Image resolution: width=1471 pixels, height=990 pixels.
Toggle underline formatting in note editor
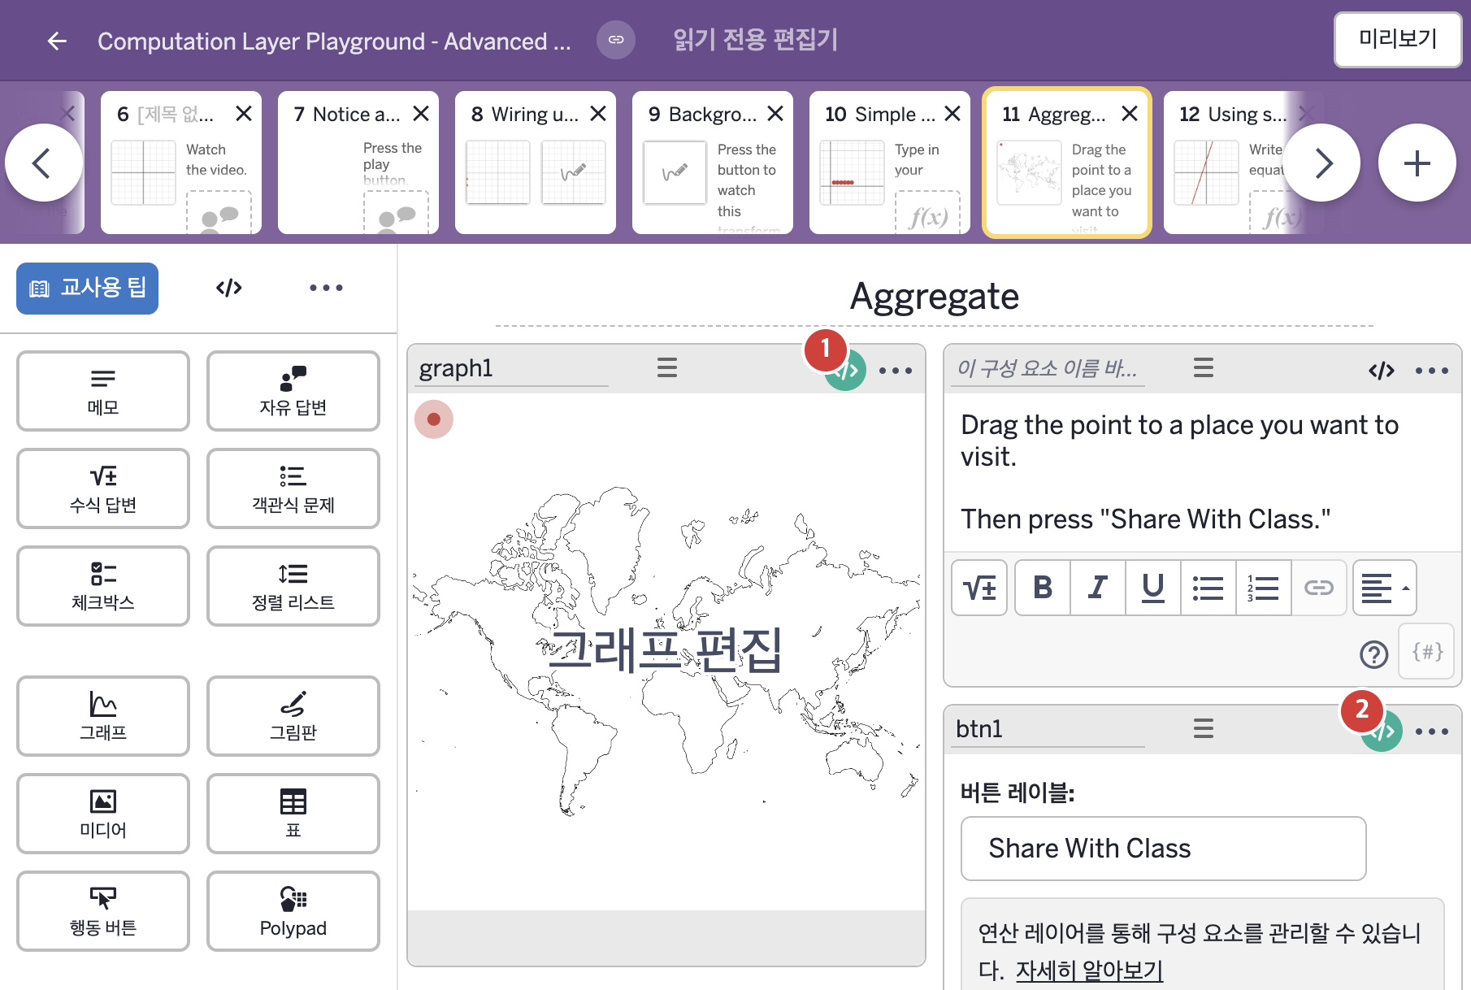point(1153,587)
